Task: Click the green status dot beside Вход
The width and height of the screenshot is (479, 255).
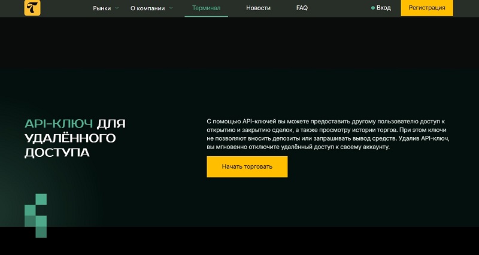Action: click(373, 8)
